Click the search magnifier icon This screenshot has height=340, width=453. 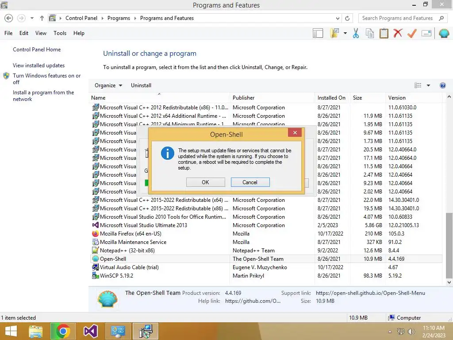(441, 18)
